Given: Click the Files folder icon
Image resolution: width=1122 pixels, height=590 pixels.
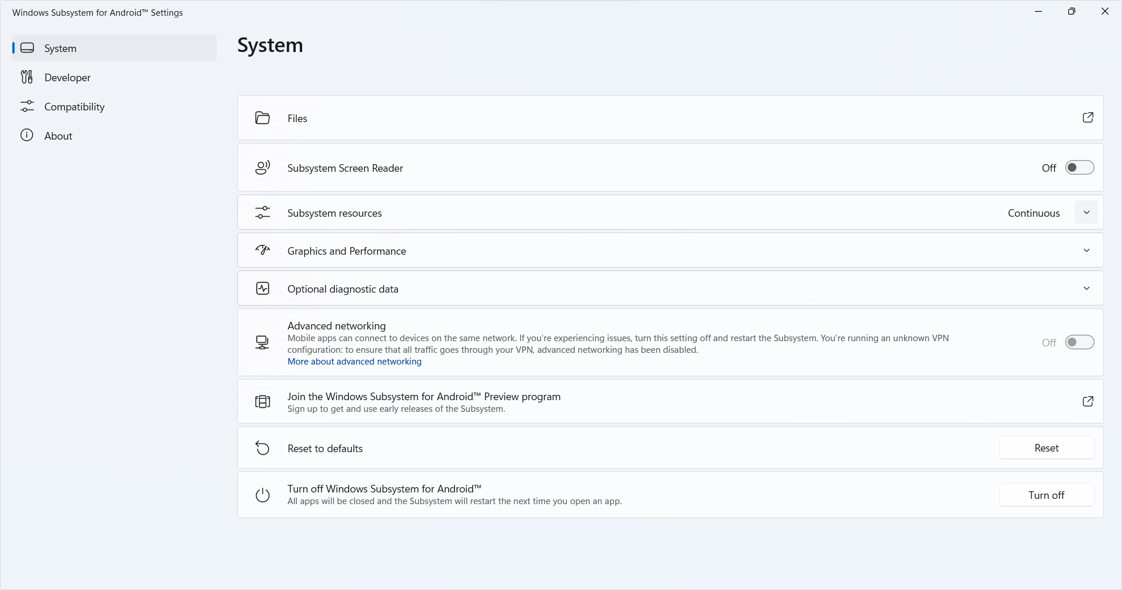Looking at the screenshot, I should click(262, 118).
